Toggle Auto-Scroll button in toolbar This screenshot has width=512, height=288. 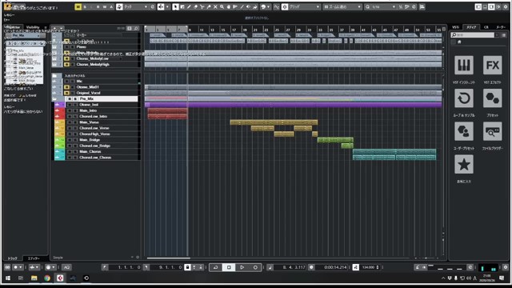(x=161, y=7)
